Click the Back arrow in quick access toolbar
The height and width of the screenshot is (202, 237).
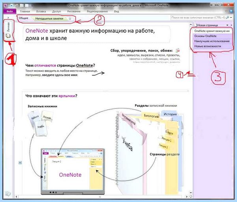coord(12,6)
